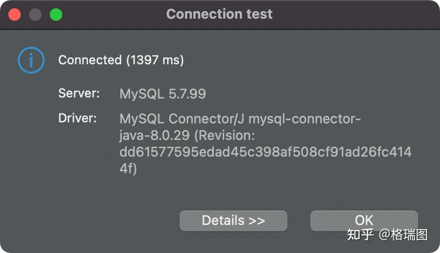Click the Connection test window title

coord(219,14)
